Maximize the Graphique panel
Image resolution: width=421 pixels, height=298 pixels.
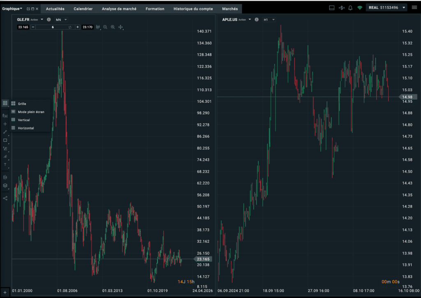33,9
